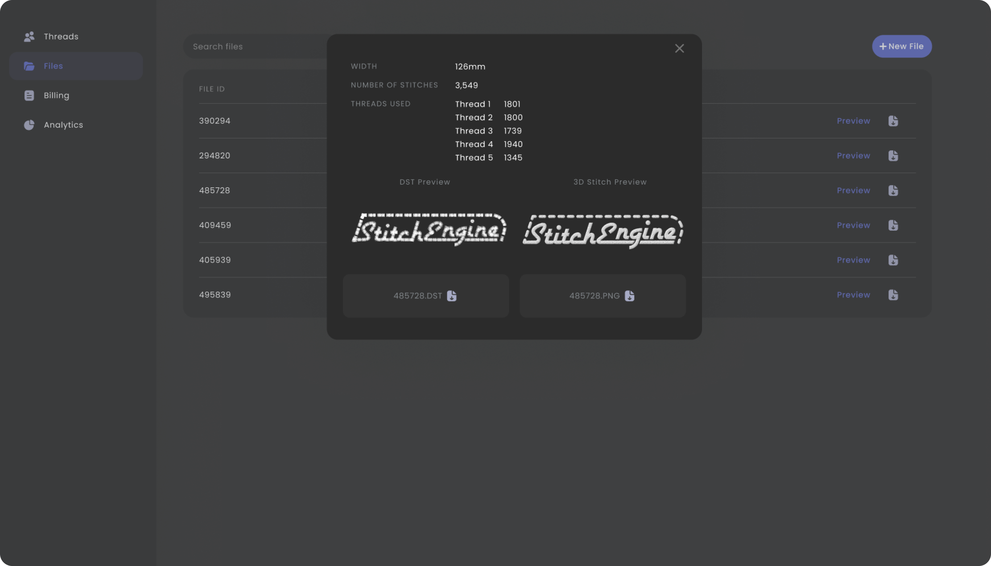Download file 294820 using row icon
The image size is (991, 566).
click(893, 156)
